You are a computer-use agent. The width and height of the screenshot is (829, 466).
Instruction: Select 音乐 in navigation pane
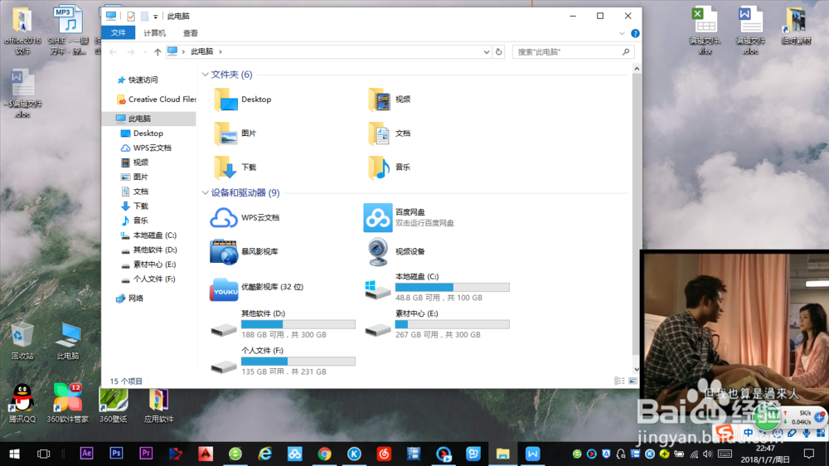coord(135,221)
